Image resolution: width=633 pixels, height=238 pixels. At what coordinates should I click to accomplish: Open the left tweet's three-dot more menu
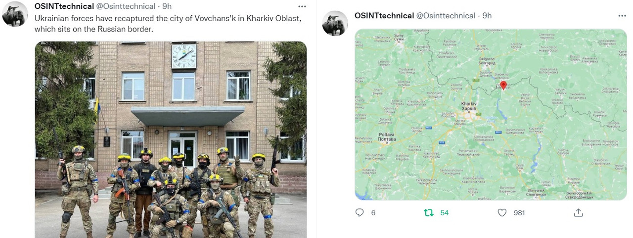coord(302,6)
